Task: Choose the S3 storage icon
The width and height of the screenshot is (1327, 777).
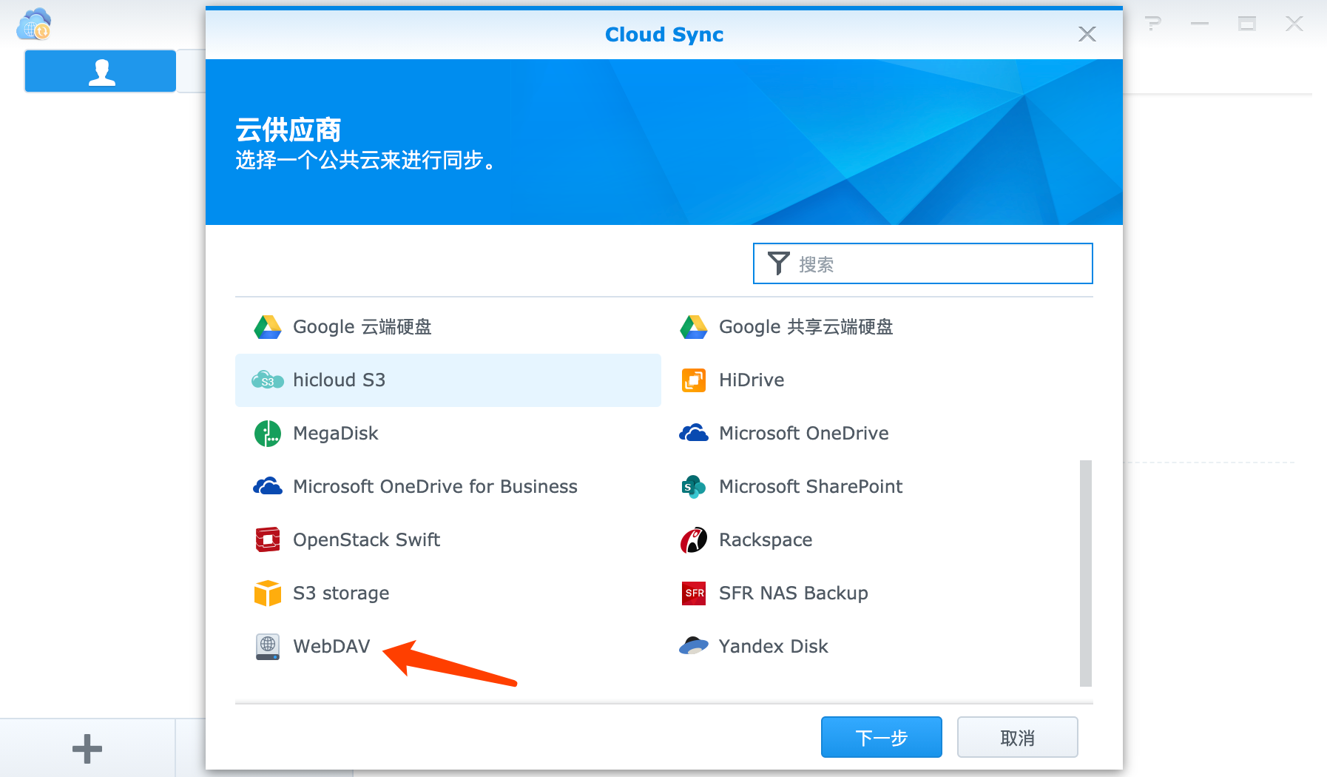Action: [268, 593]
